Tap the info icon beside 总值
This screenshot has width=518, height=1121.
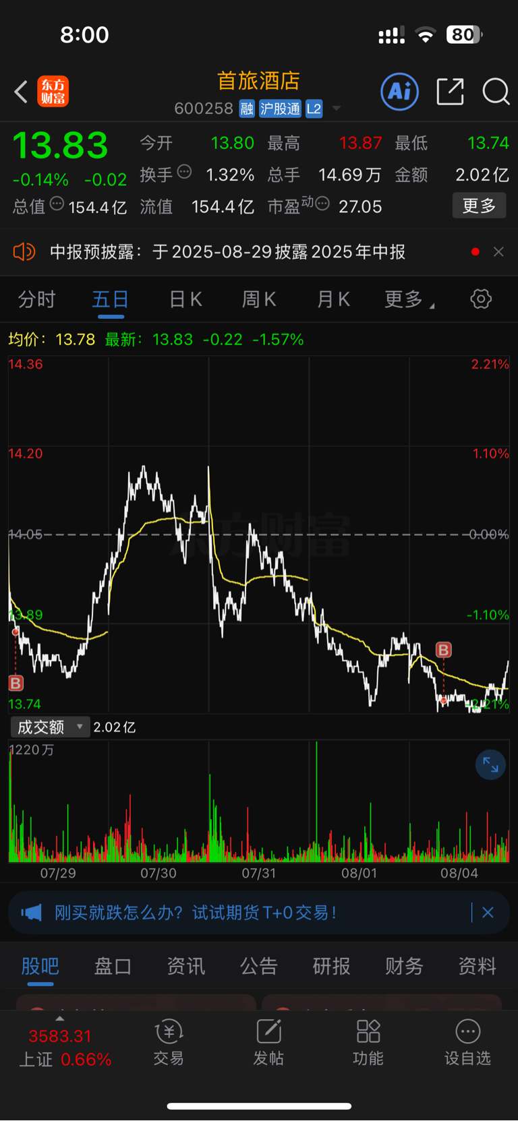click(x=57, y=204)
